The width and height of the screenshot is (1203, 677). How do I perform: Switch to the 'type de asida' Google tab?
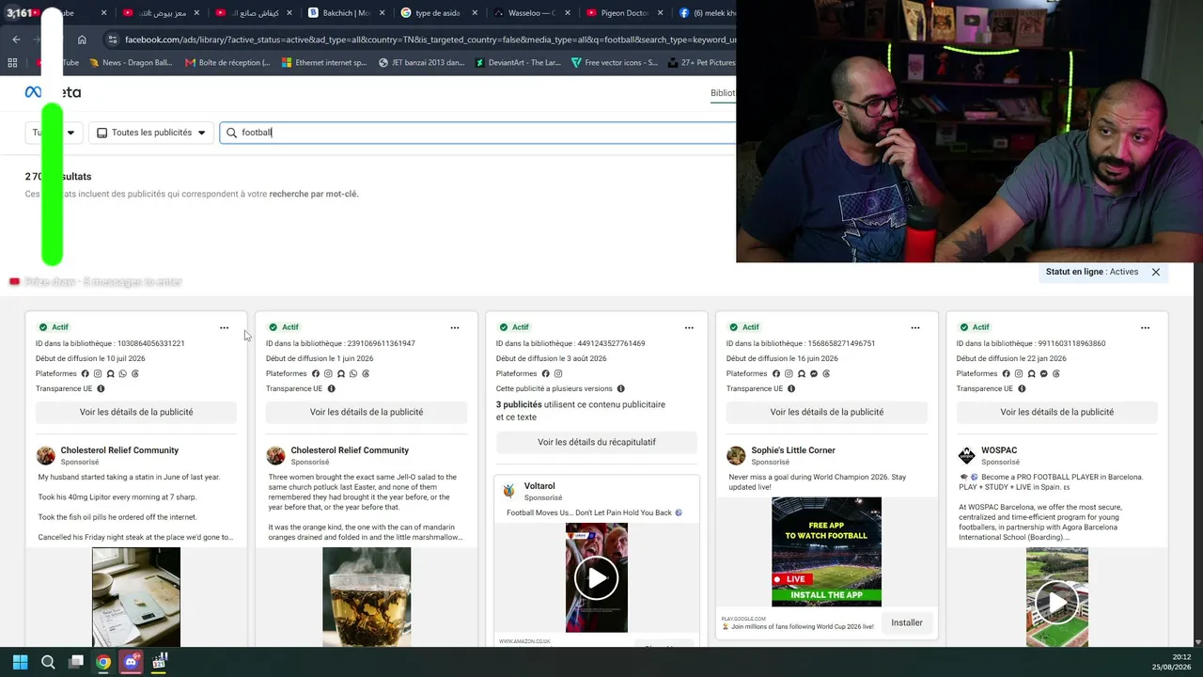click(x=437, y=13)
